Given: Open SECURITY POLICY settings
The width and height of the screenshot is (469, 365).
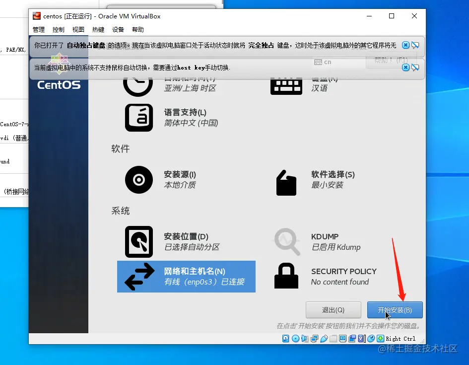Looking at the screenshot, I should 343,271.
